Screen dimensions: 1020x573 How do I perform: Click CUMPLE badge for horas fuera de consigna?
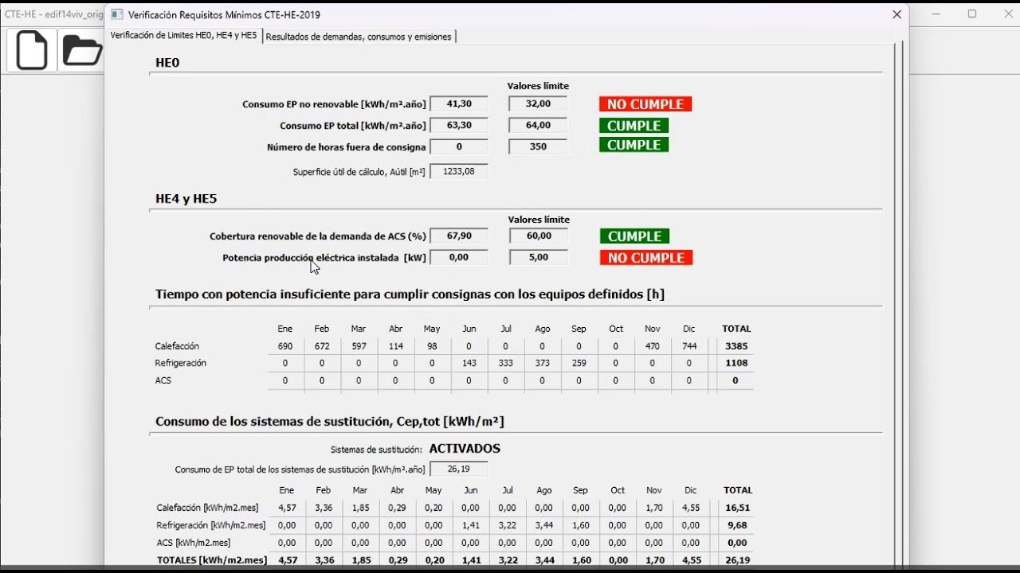click(x=634, y=145)
